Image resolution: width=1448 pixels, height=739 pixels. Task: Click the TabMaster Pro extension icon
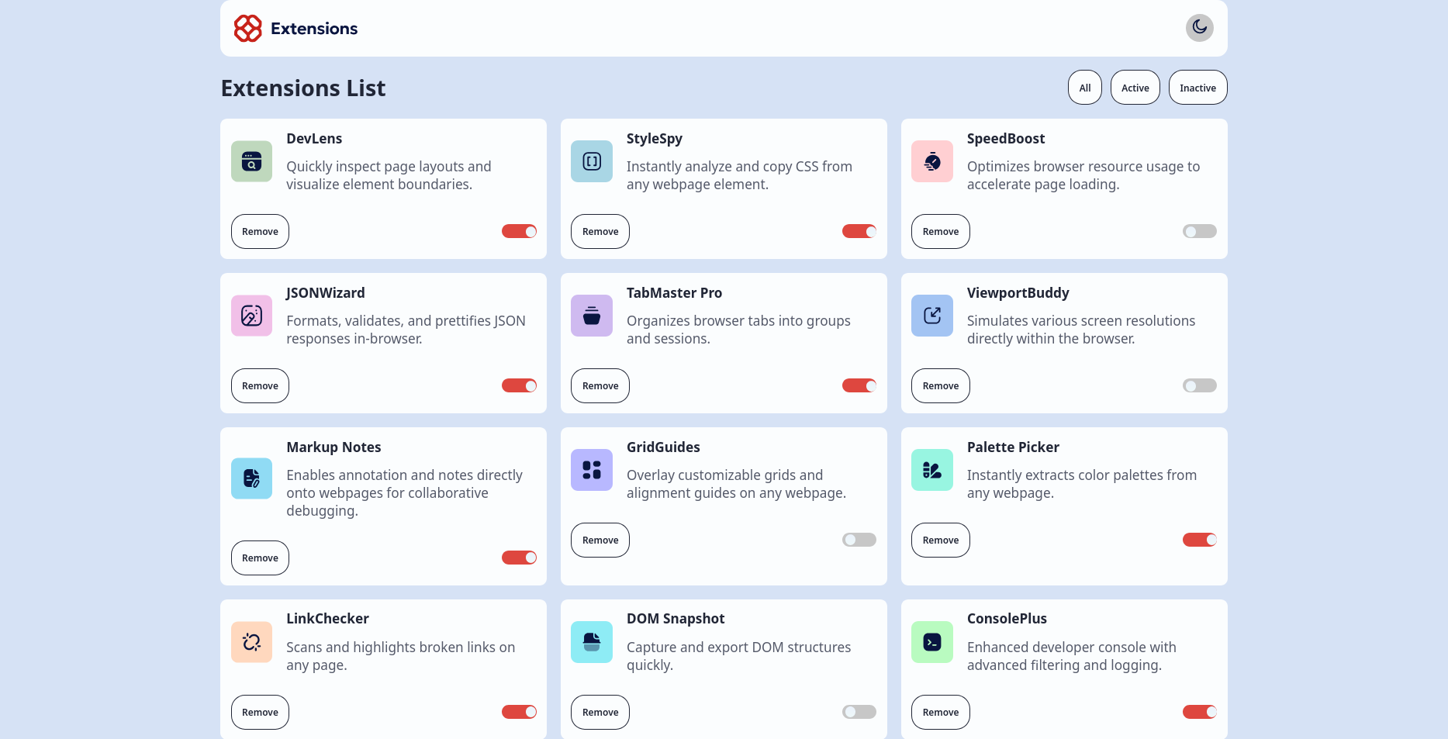click(x=592, y=316)
